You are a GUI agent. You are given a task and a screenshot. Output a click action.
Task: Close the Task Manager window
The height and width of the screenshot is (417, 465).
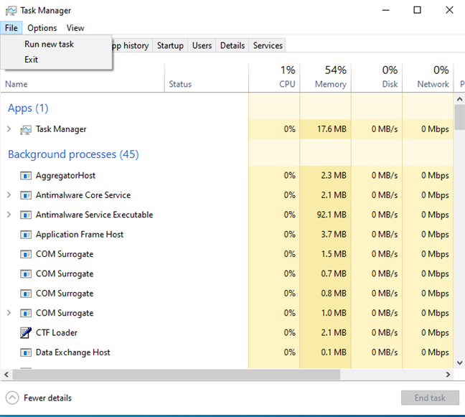[449, 10]
